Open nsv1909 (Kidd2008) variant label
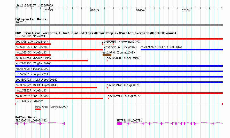The height and width of the screenshot is (138, 230). point(29,101)
